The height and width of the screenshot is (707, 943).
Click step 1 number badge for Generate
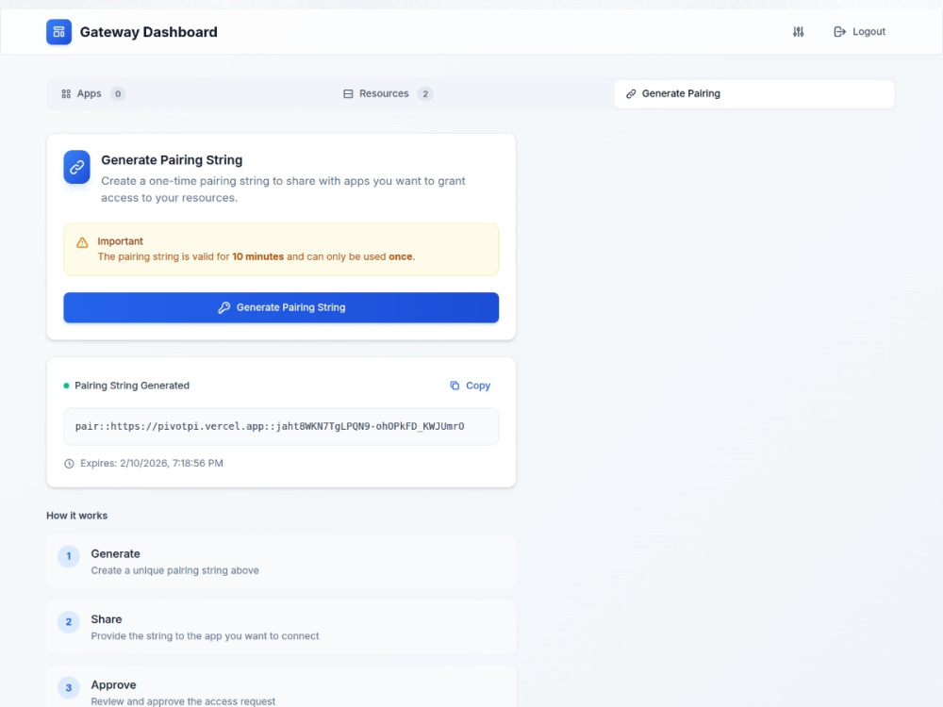click(x=69, y=556)
